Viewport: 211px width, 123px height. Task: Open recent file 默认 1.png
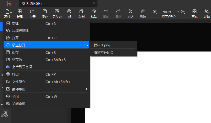102,45
